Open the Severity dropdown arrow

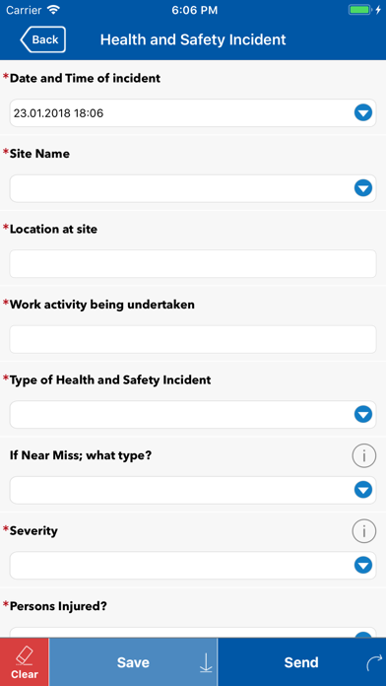[x=362, y=565]
